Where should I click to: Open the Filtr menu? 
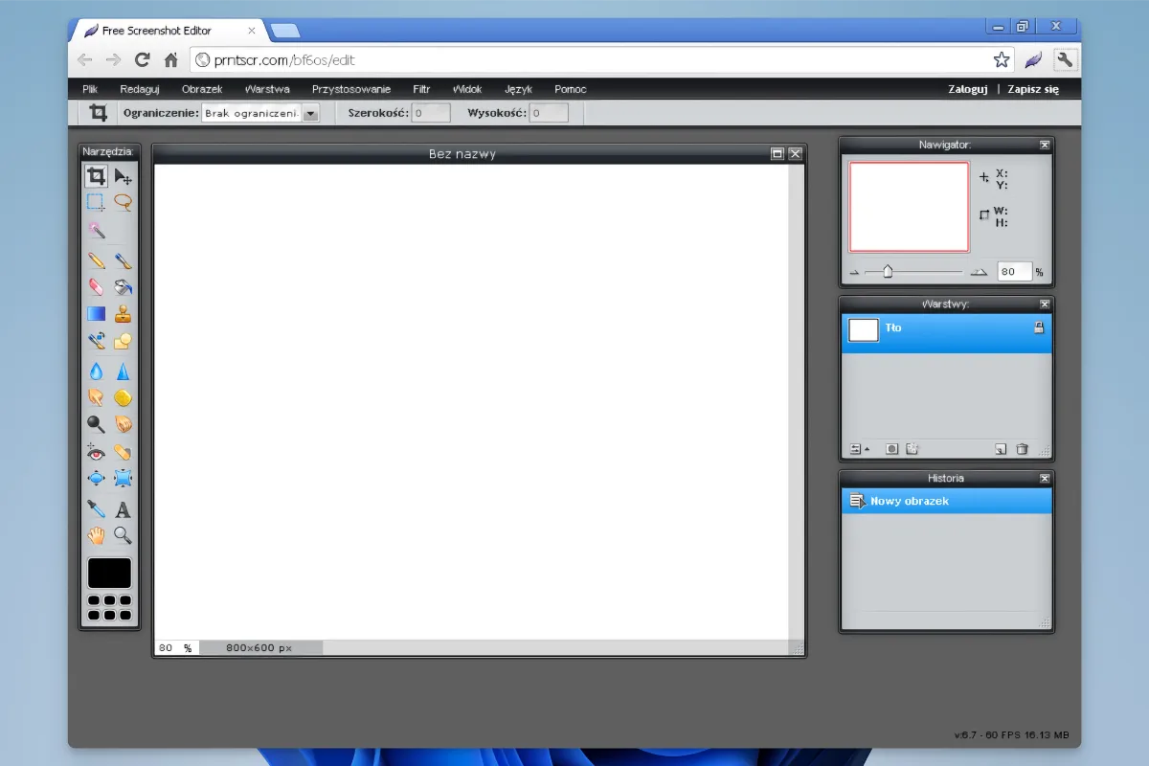click(421, 89)
